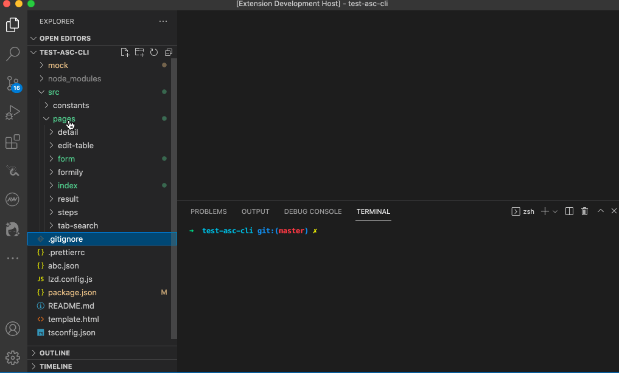Kill the terminal with trash icon
Screen dimensions: 619x373
tap(585, 211)
